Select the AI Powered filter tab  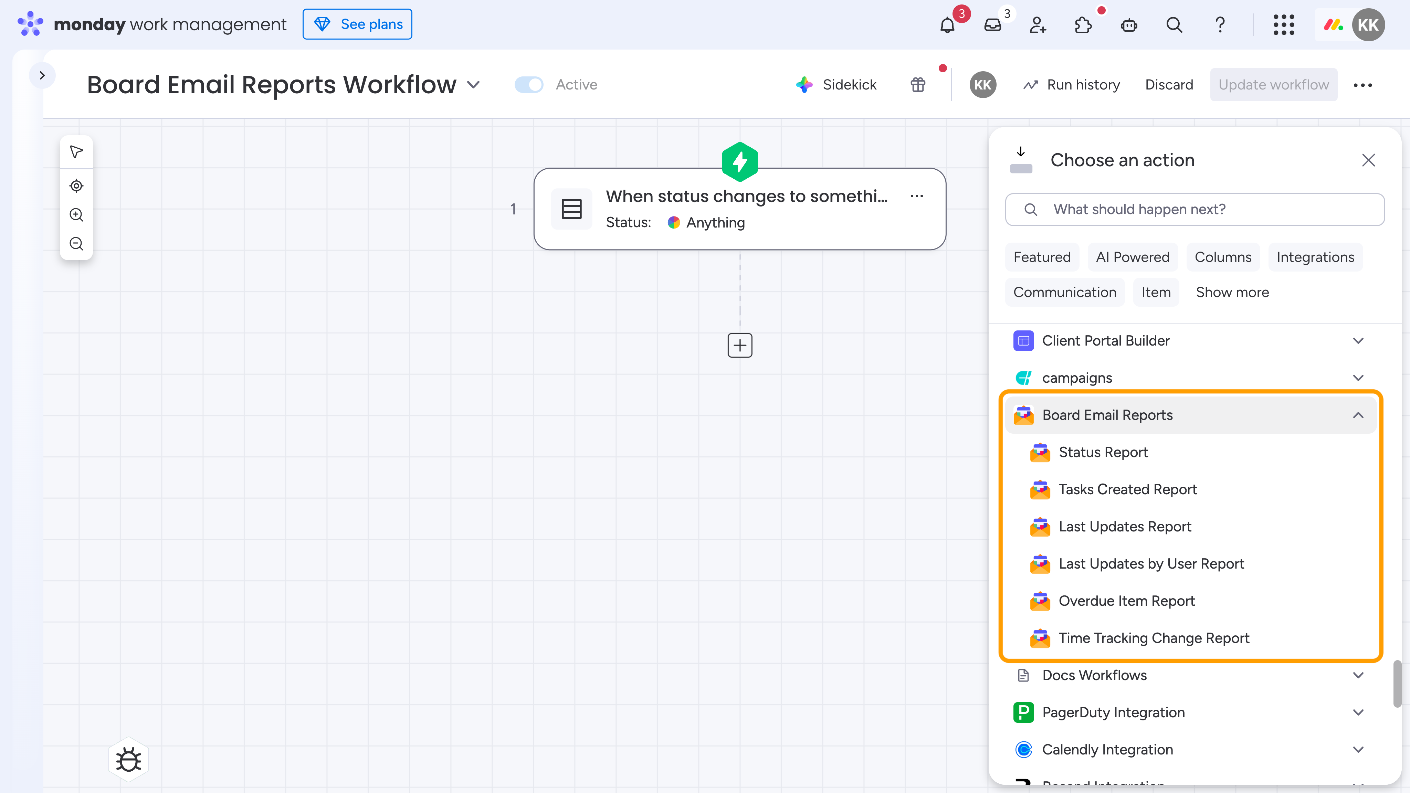point(1132,257)
